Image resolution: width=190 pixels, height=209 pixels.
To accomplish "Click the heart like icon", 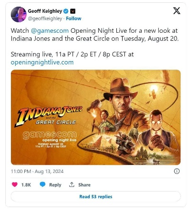I will 15,184.
